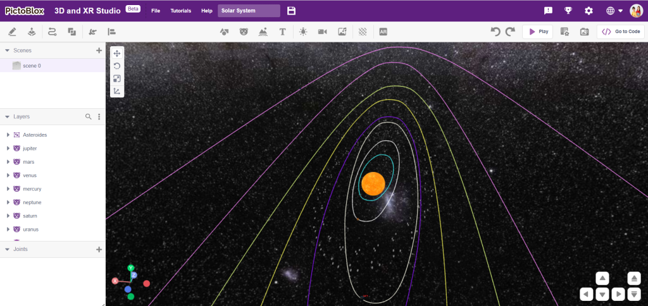Click the camera icon in toolbar
Screen dimensions: 648x306
click(x=322, y=32)
